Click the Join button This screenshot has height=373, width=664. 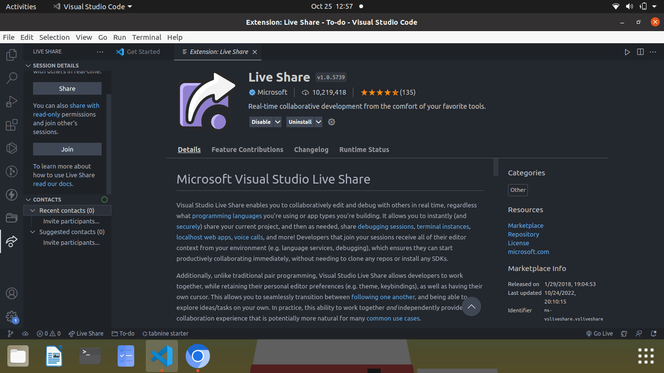[x=67, y=149]
